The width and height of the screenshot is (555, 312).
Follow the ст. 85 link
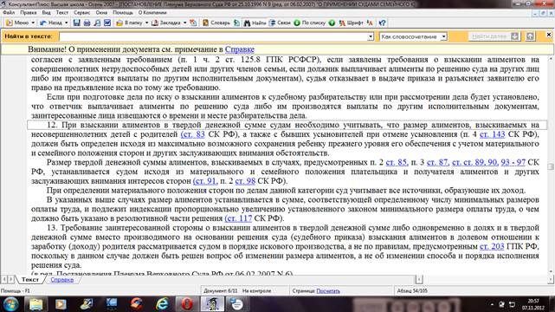click(397, 162)
